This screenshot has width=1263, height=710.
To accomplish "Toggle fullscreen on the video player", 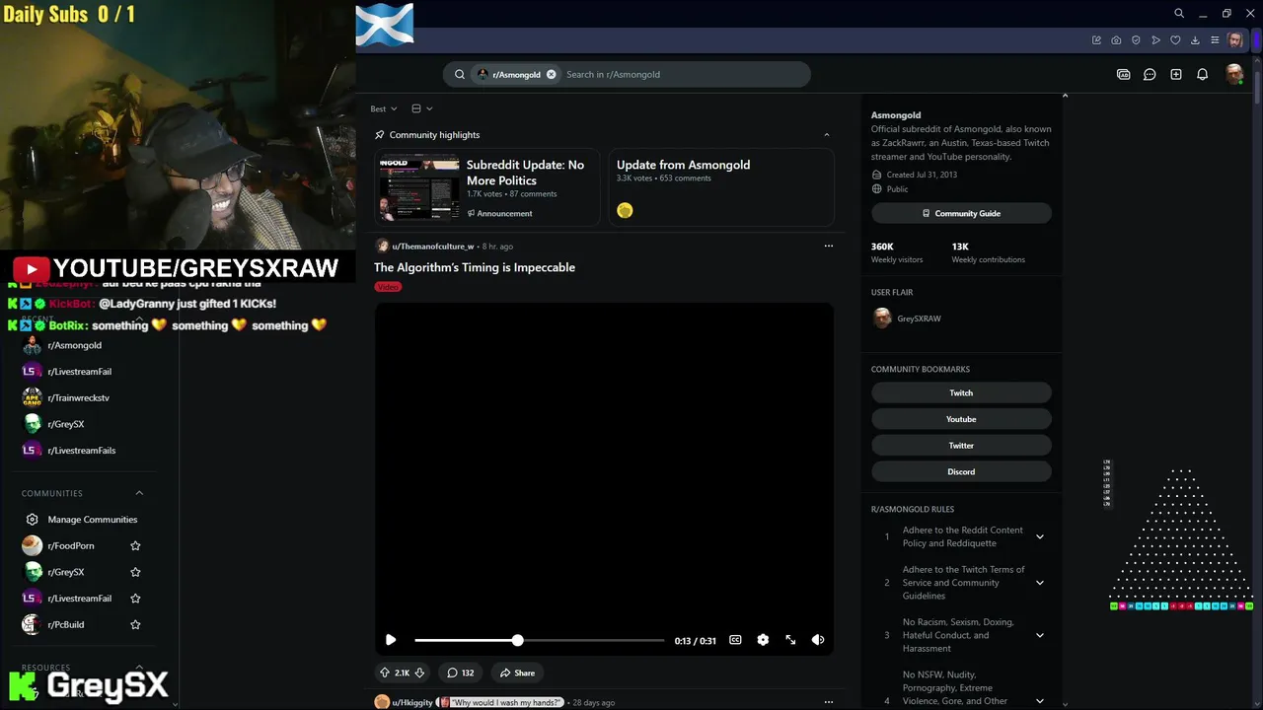I will pyautogui.click(x=790, y=640).
